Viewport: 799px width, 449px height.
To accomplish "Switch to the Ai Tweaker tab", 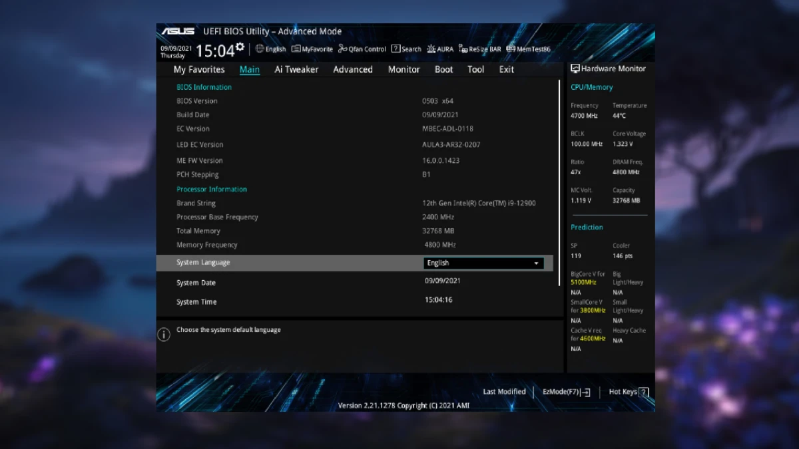I will (296, 69).
